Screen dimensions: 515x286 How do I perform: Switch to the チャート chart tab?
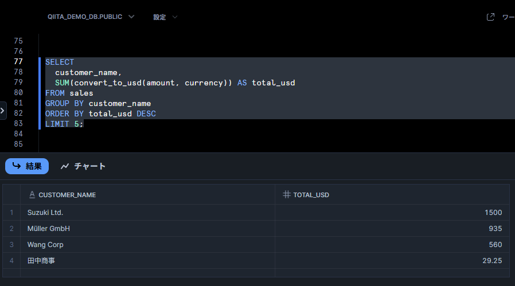pyautogui.click(x=83, y=166)
